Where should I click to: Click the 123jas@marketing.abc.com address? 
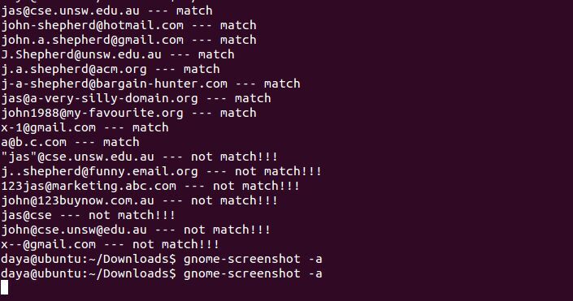[x=89, y=186]
